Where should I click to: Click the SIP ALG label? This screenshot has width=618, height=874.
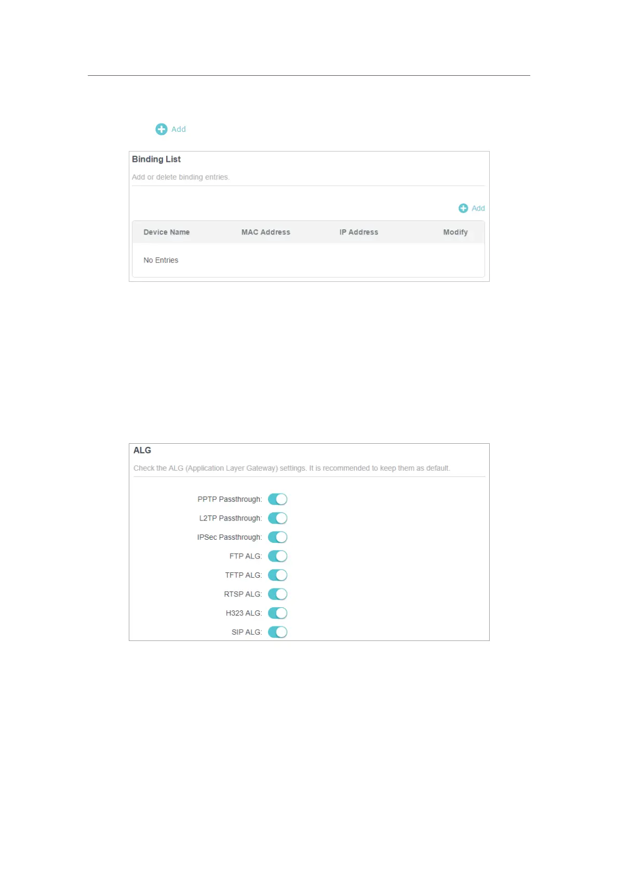pyautogui.click(x=247, y=632)
